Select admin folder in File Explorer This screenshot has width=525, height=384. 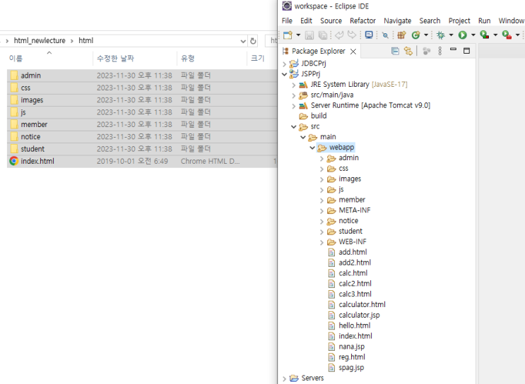(x=142, y=76)
